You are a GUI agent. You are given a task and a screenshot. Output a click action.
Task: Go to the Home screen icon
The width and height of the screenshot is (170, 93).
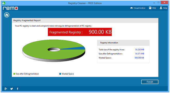click(7, 15)
